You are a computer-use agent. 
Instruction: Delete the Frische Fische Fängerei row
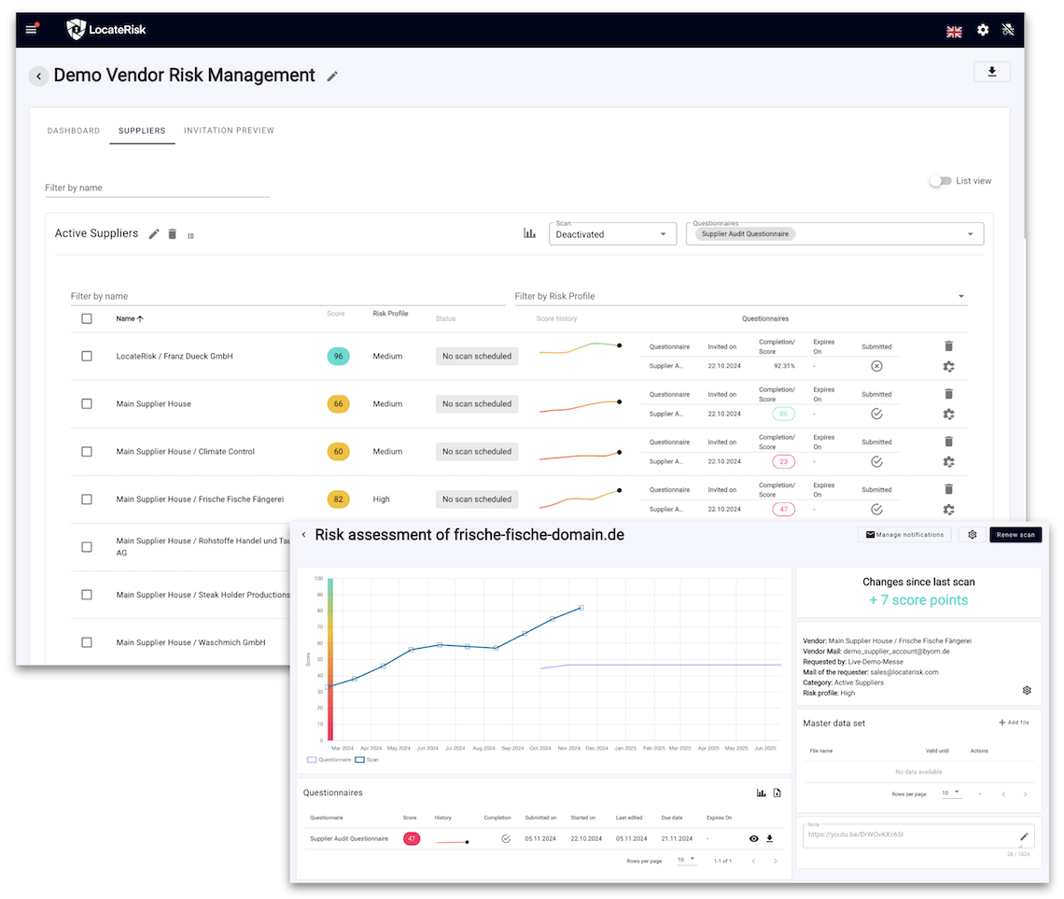[x=948, y=488]
